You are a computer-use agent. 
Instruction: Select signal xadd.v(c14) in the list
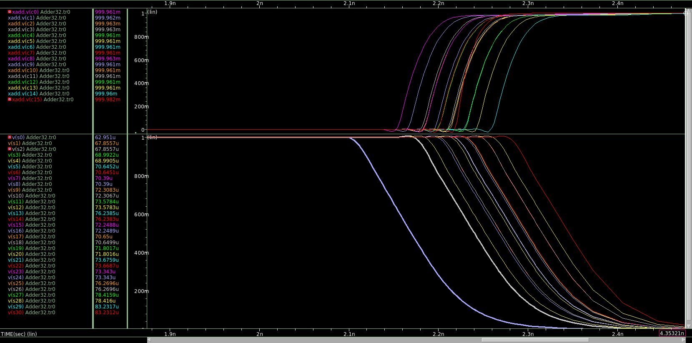(x=38, y=94)
